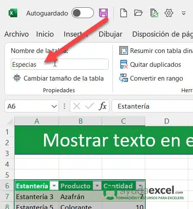The height and width of the screenshot is (209, 193).
Task: Click Quitar duplicados button
Action: [150, 65]
